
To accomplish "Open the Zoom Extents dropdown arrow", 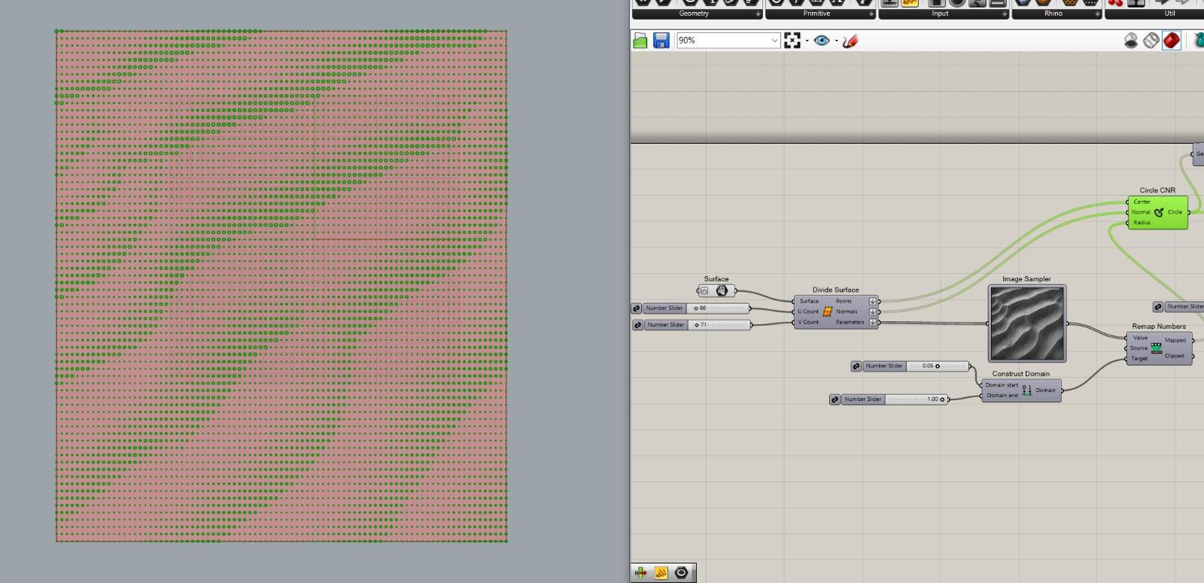I will click(807, 41).
